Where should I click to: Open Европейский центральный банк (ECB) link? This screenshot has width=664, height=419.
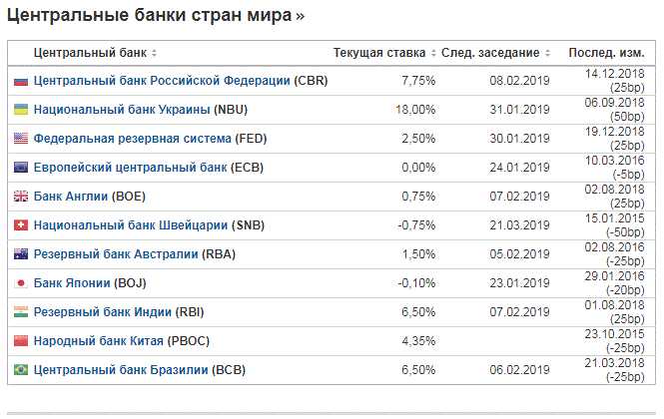[148, 168]
